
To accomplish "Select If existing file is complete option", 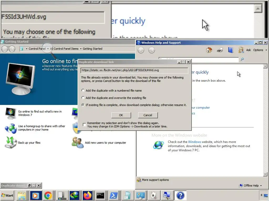I will (x=83, y=105).
